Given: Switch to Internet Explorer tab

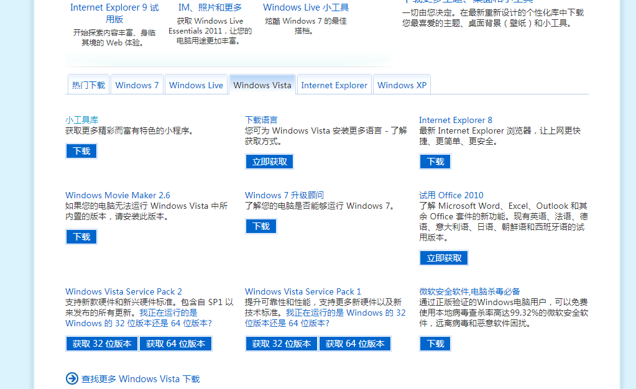Looking at the screenshot, I should click(334, 85).
